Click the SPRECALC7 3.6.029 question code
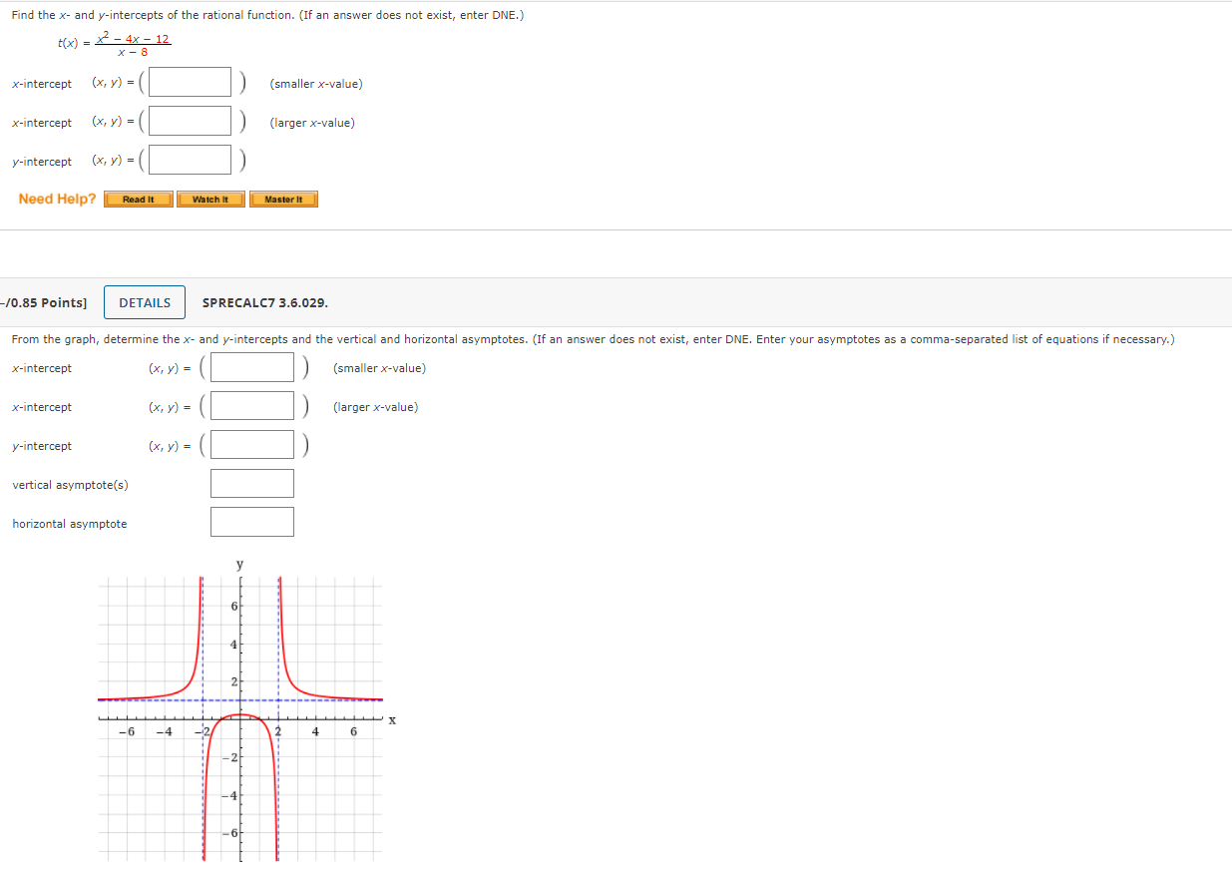Screen dimensions: 1232x869 [264, 302]
